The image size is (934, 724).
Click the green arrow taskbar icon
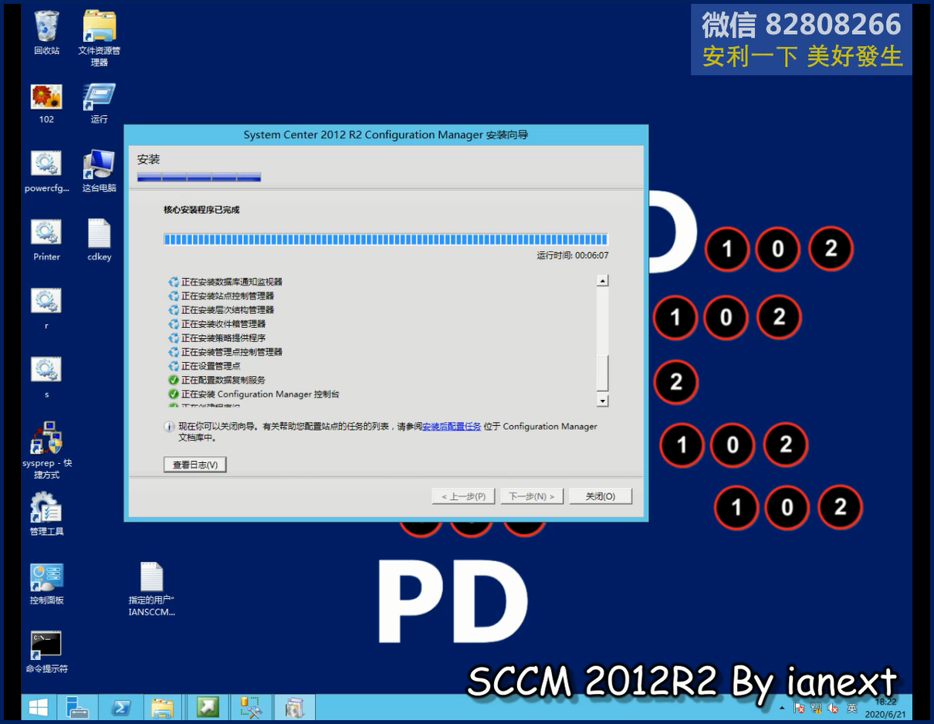point(208,707)
